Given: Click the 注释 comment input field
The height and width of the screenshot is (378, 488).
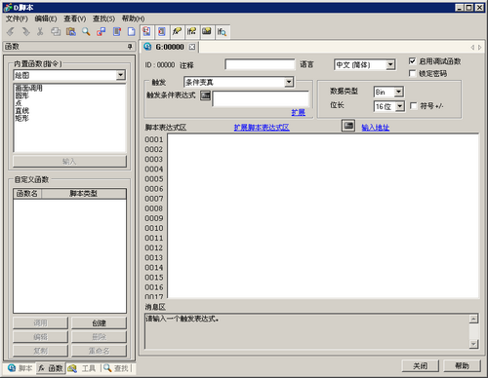Looking at the screenshot, I should point(260,64).
